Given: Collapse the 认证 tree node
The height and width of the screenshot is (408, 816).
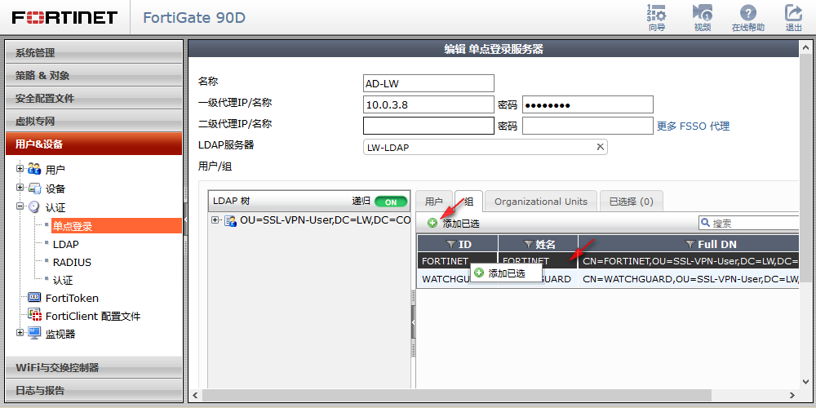Looking at the screenshot, I should (x=20, y=206).
